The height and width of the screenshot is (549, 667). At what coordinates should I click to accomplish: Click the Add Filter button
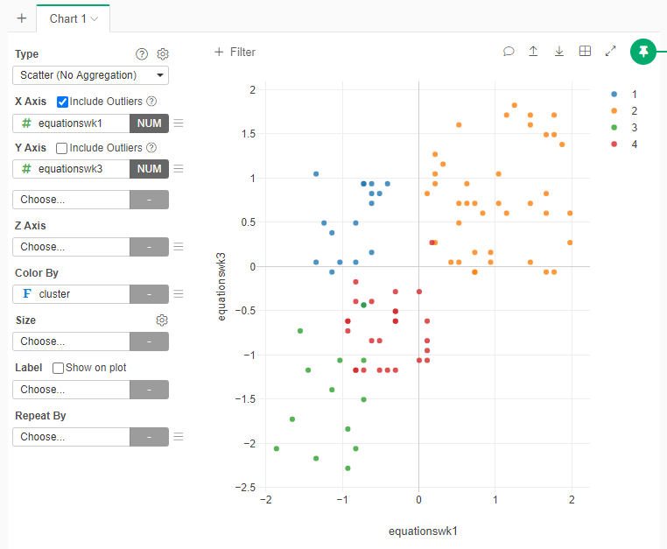point(235,53)
